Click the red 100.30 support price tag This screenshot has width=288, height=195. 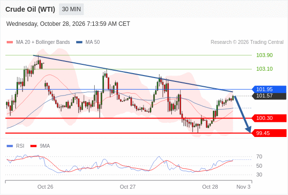269,118
